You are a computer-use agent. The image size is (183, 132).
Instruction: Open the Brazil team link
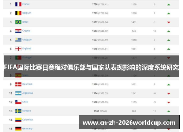[x=25, y=22]
